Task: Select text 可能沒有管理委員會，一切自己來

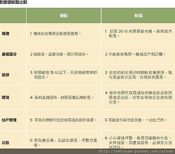Action: point(136,120)
